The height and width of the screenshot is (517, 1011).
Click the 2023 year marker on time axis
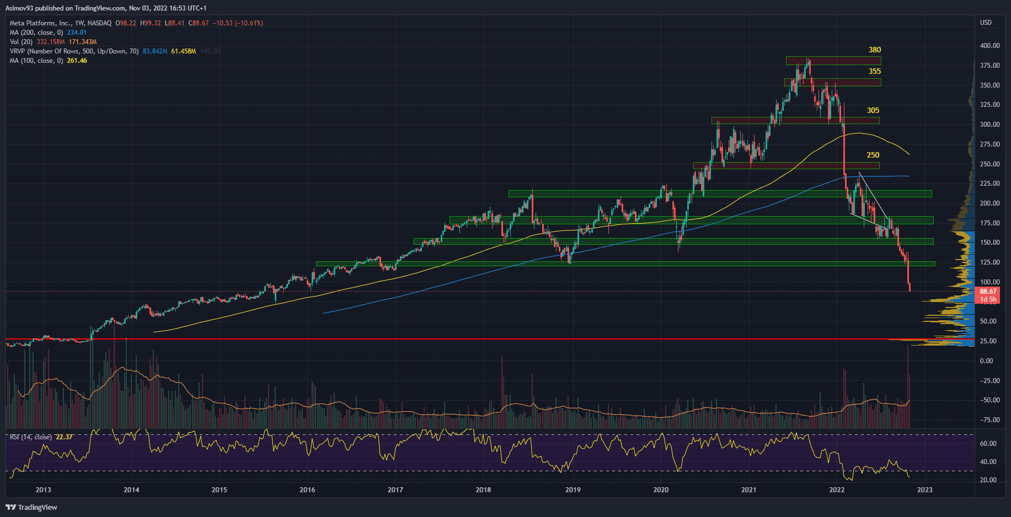pos(924,490)
